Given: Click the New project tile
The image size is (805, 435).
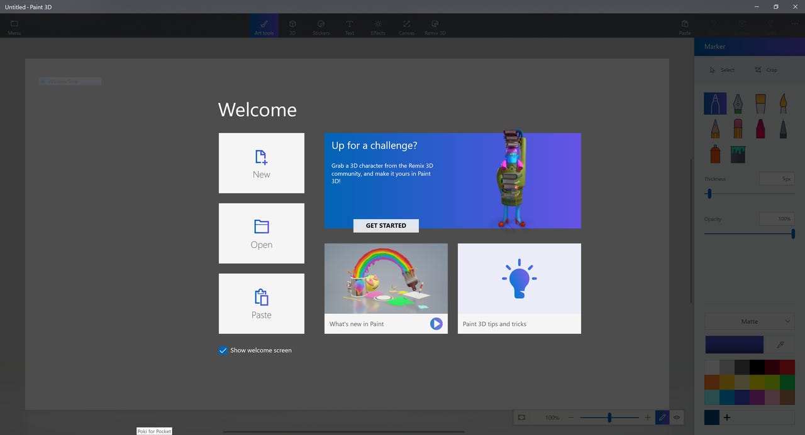Looking at the screenshot, I should (261, 163).
